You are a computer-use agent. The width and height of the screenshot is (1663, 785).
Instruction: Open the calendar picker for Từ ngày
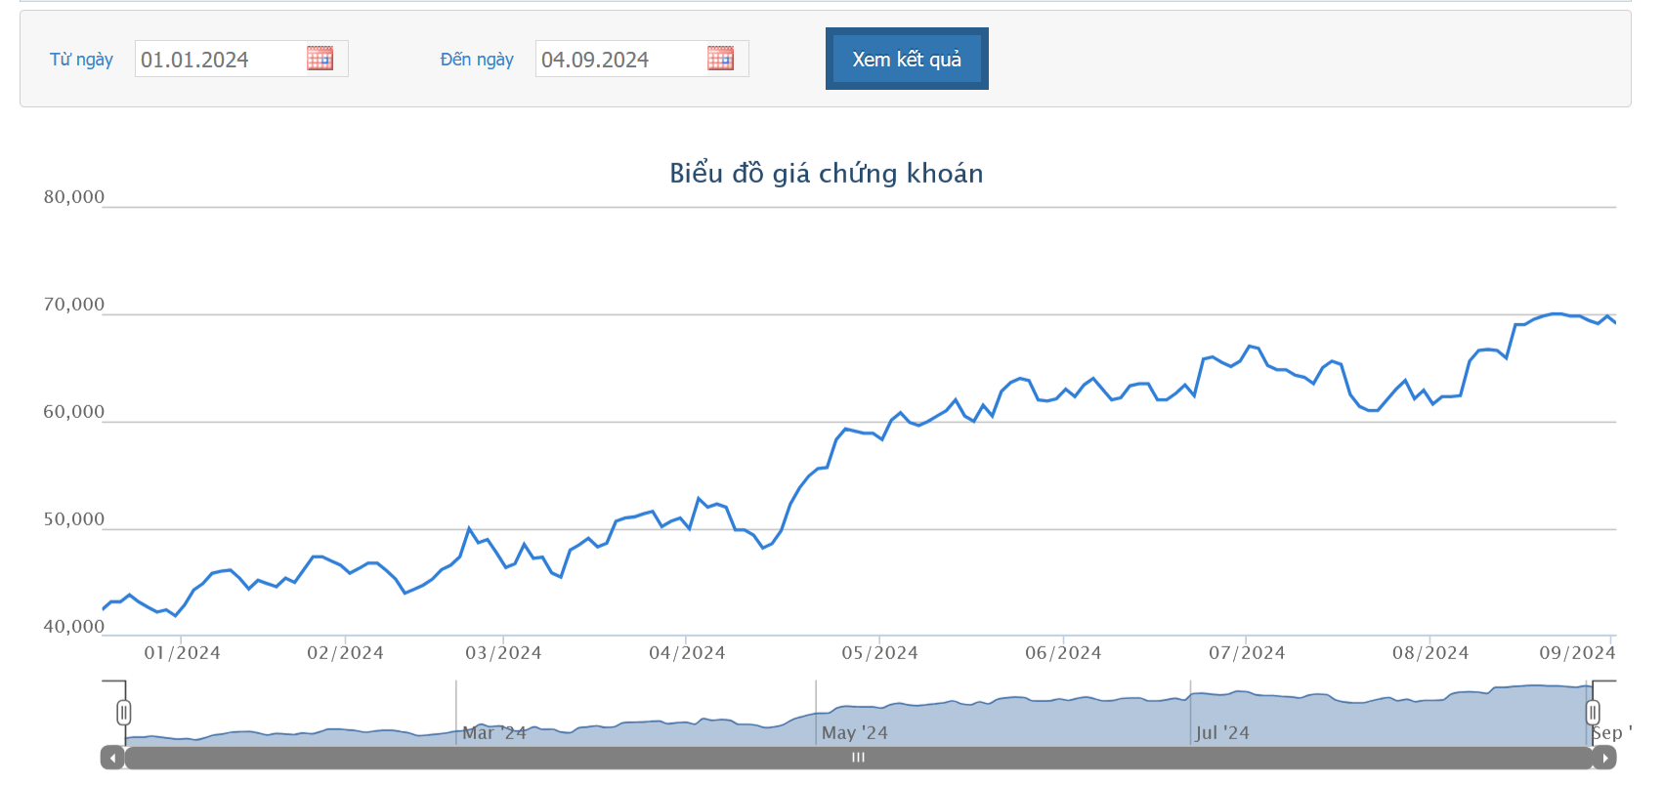pos(320,59)
